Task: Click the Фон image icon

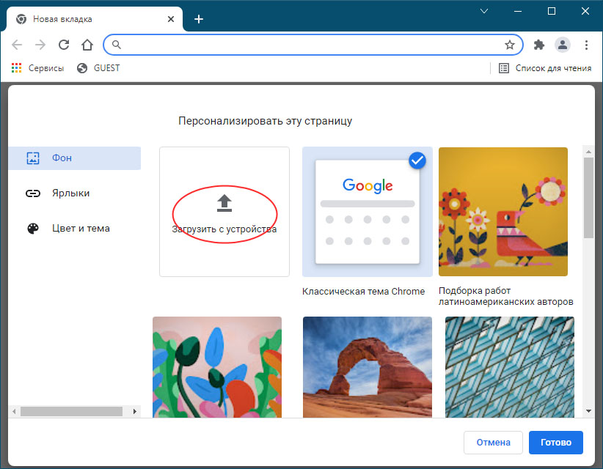Action: pos(33,158)
